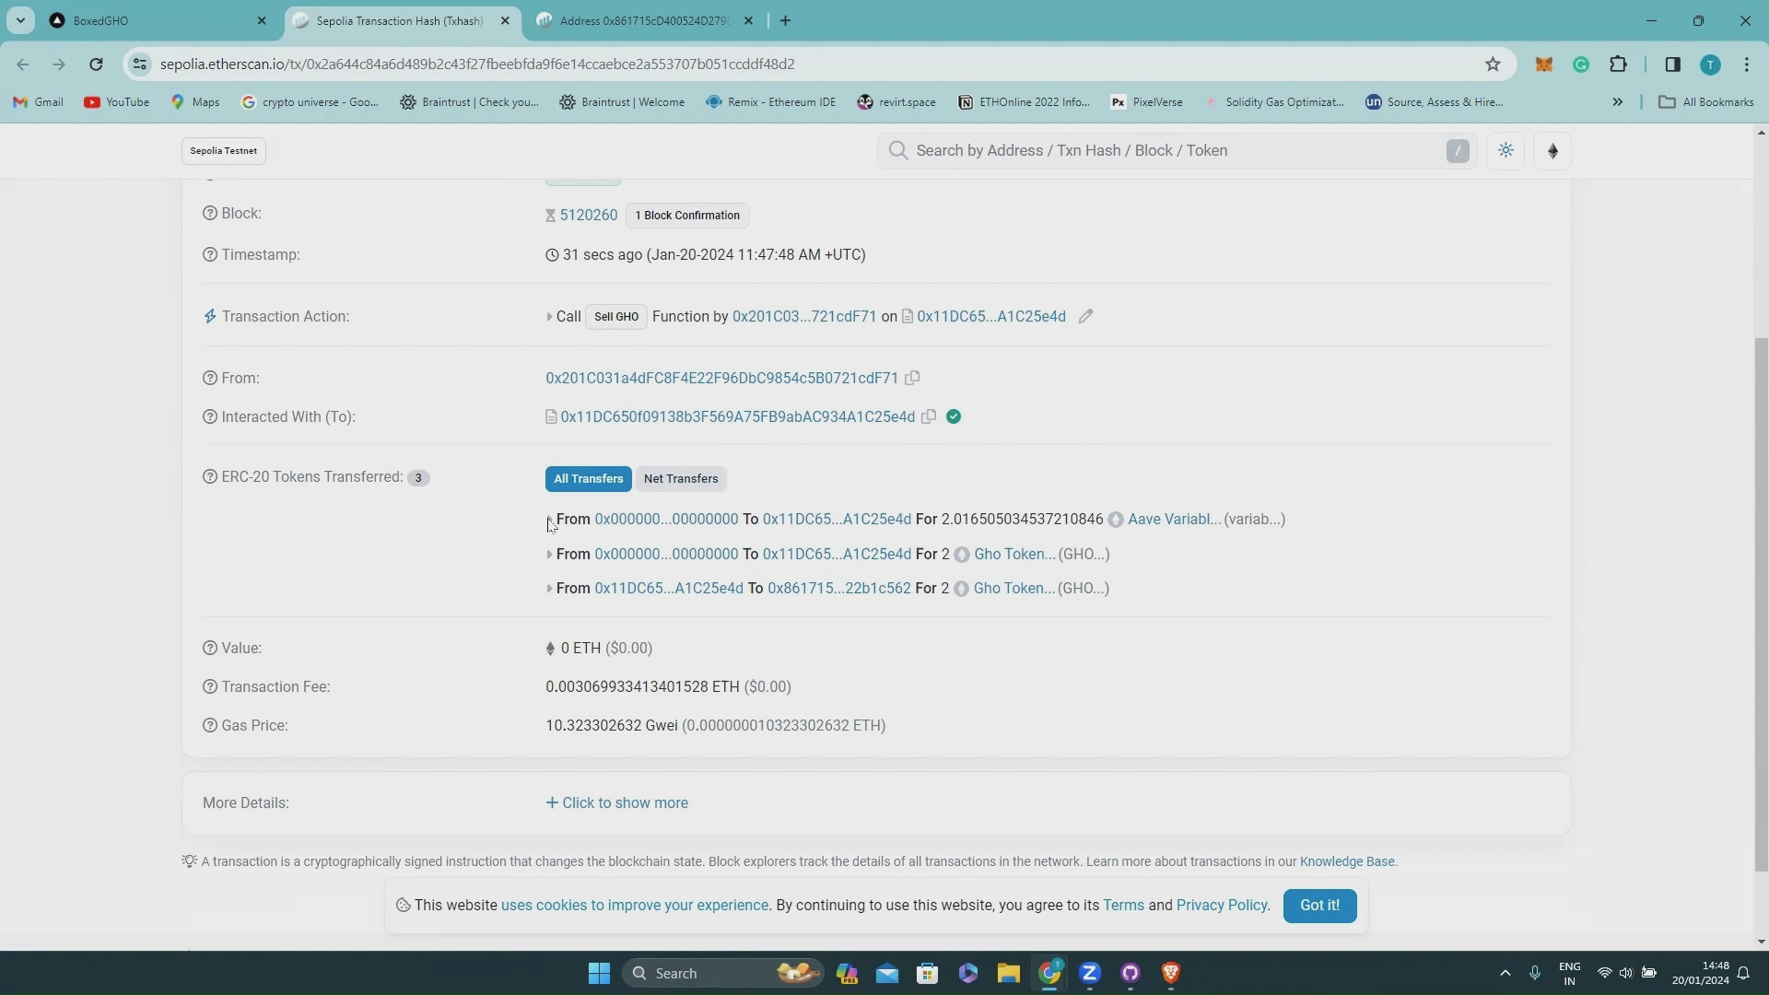Switch to Net Transfers view
Viewport: 1769px width, 995px height.
(x=681, y=479)
